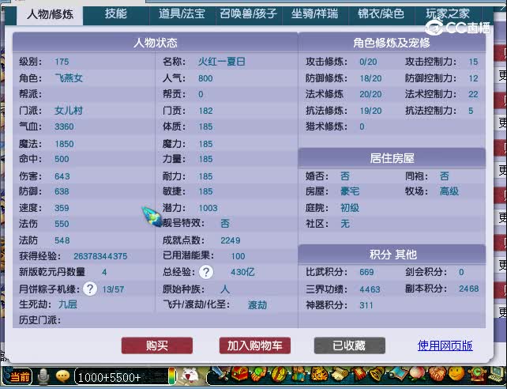This screenshot has width=507, height=389.
Task: Click the handshake friends icon
Action: click(437, 375)
